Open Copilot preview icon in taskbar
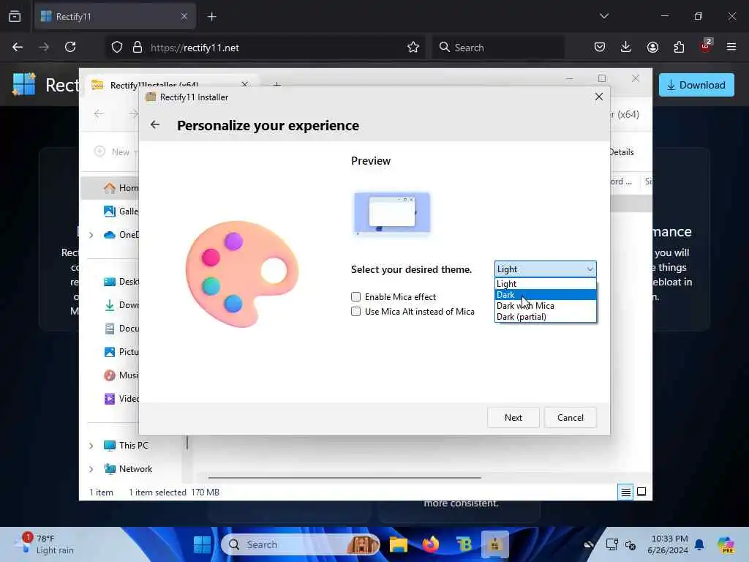 click(726, 544)
